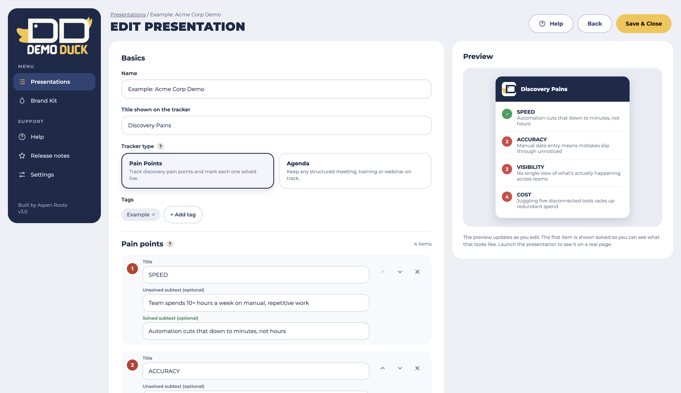The image size is (681, 393).
Task: Click the top Help button
Action: [551, 23]
